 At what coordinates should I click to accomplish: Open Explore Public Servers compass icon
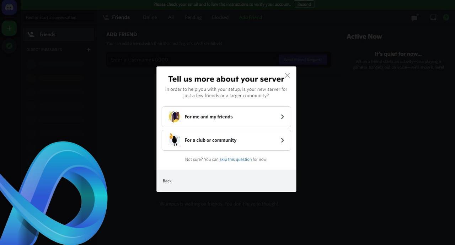pyautogui.click(x=9, y=46)
